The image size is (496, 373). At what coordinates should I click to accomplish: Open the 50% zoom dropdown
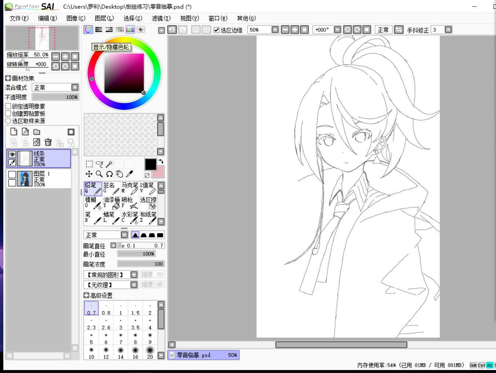click(x=275, y=30)
